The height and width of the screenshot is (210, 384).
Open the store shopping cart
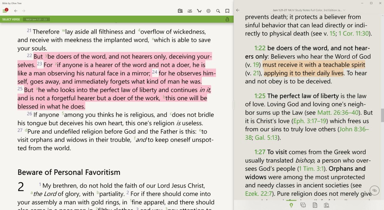click(x=199, y=11)
